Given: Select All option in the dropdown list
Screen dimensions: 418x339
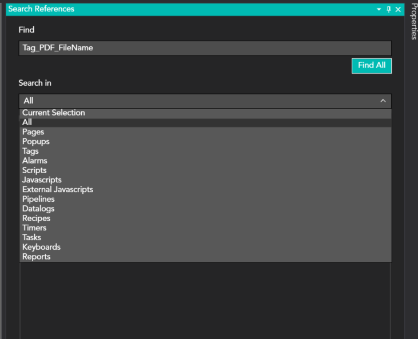Looking at the screenshot, I should 27,122.
